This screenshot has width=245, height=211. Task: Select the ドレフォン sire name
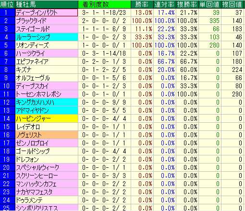(47, 159)
